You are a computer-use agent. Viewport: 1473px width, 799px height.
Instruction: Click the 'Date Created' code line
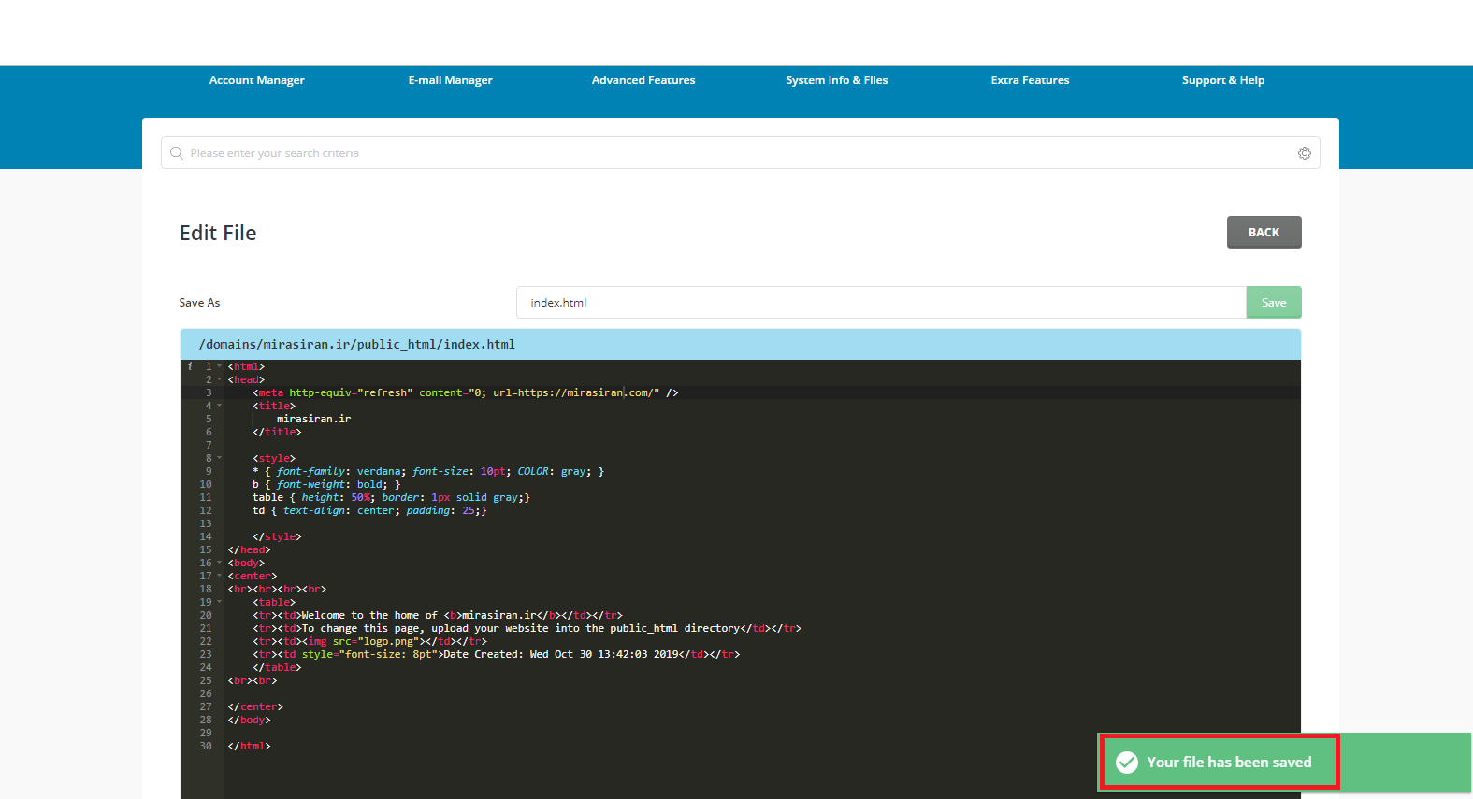point(496,654)
